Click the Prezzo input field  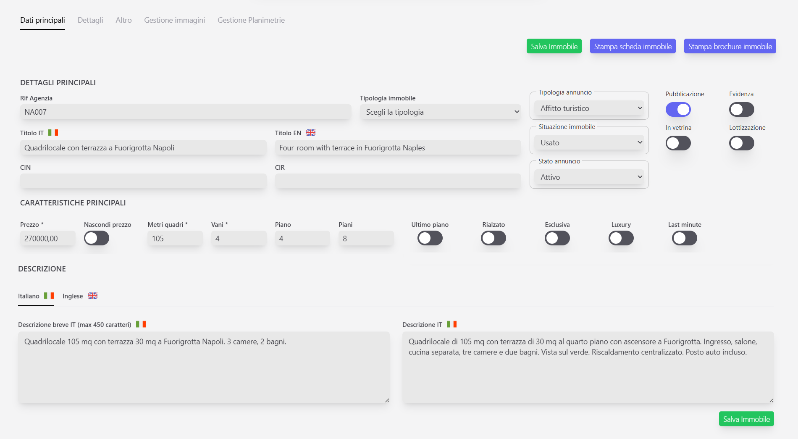click(x=48, y=239)
